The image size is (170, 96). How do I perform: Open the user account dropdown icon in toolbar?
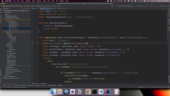[112, 6]
